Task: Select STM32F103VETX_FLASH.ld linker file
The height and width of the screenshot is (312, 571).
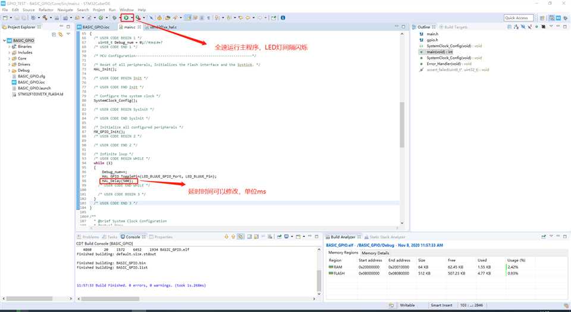Action: coord(40,94)
